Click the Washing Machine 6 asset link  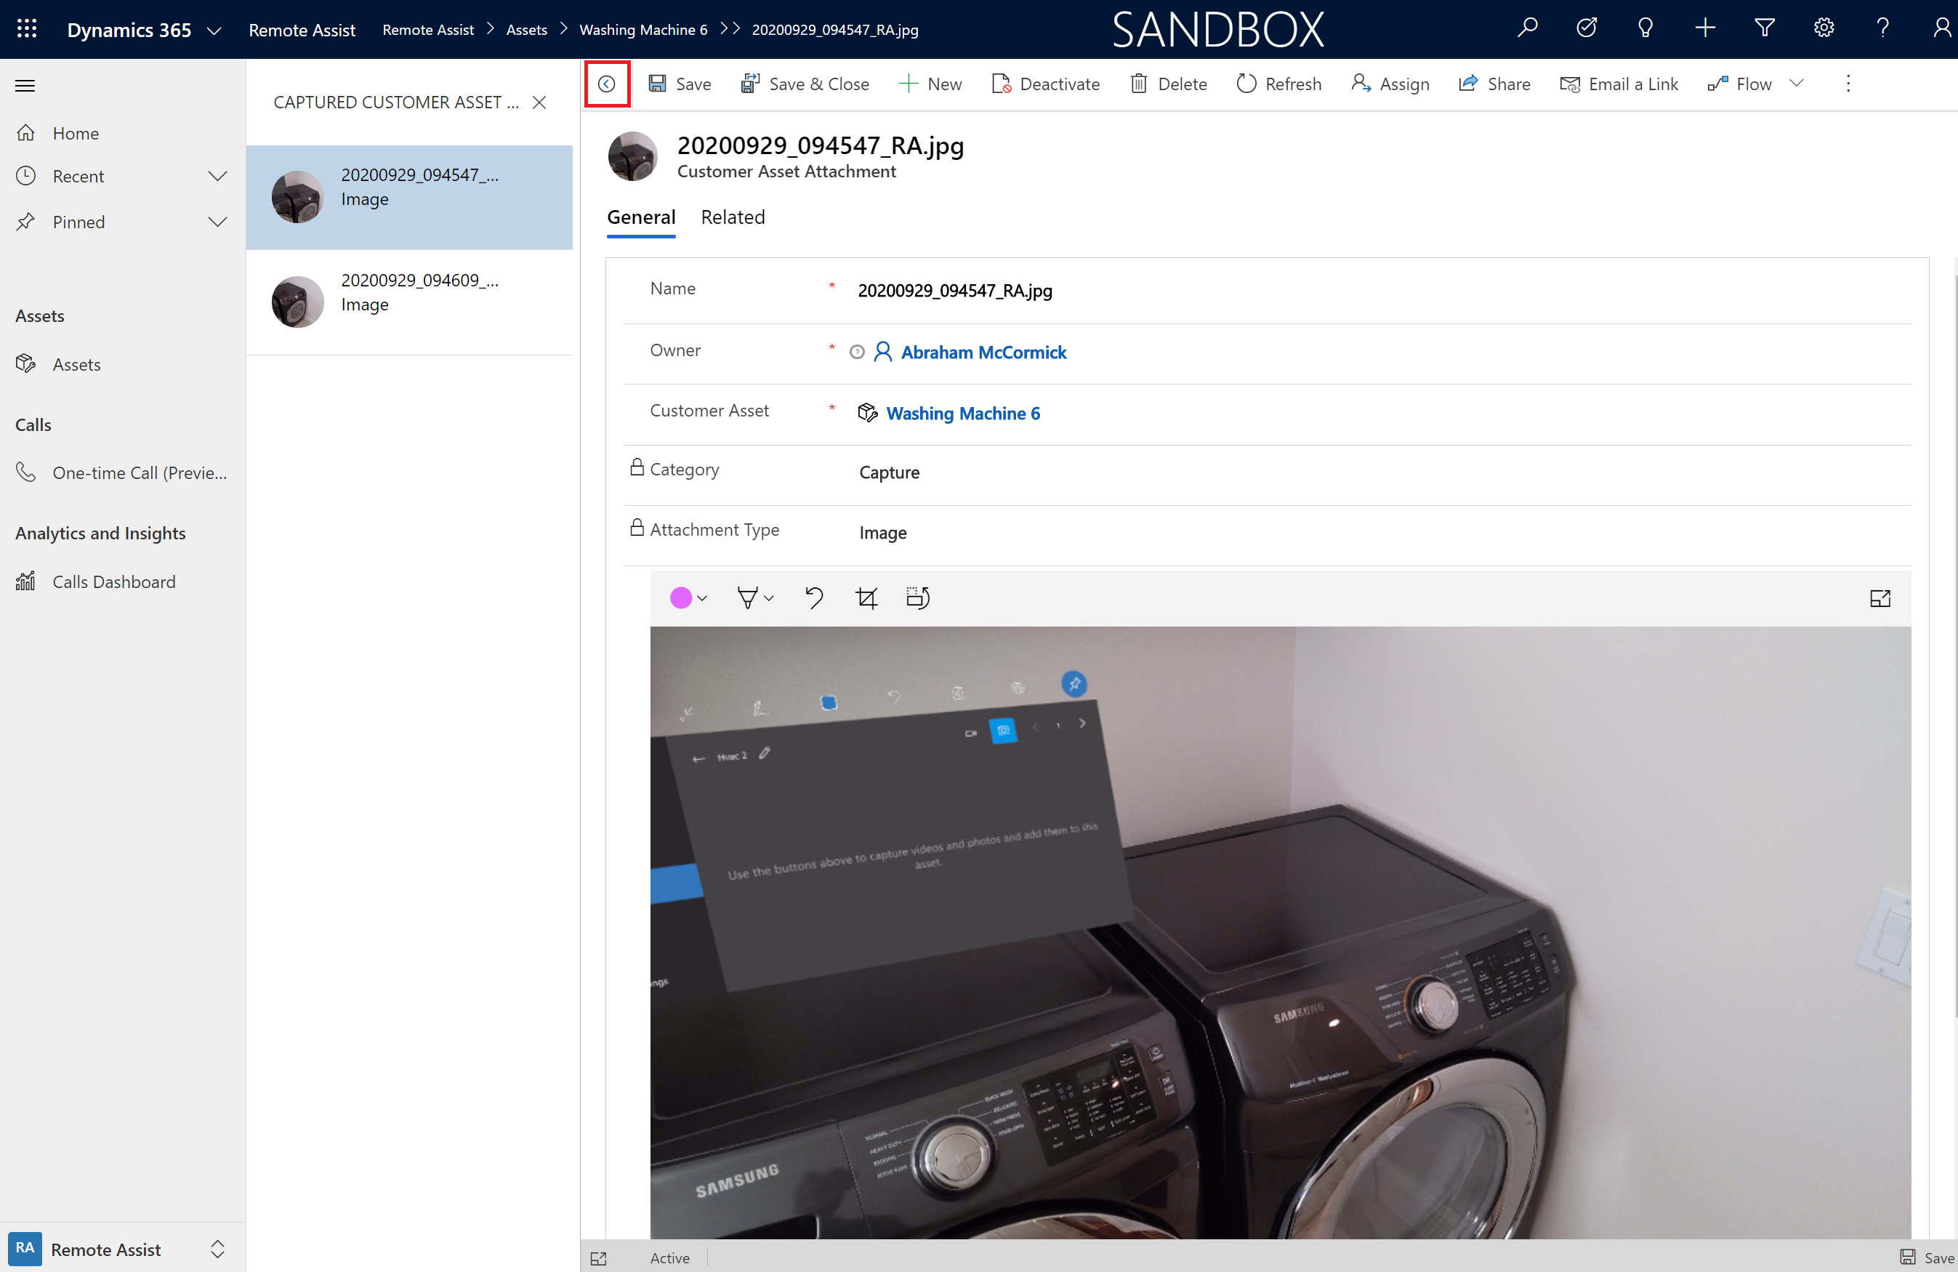[x=963, y=414]
